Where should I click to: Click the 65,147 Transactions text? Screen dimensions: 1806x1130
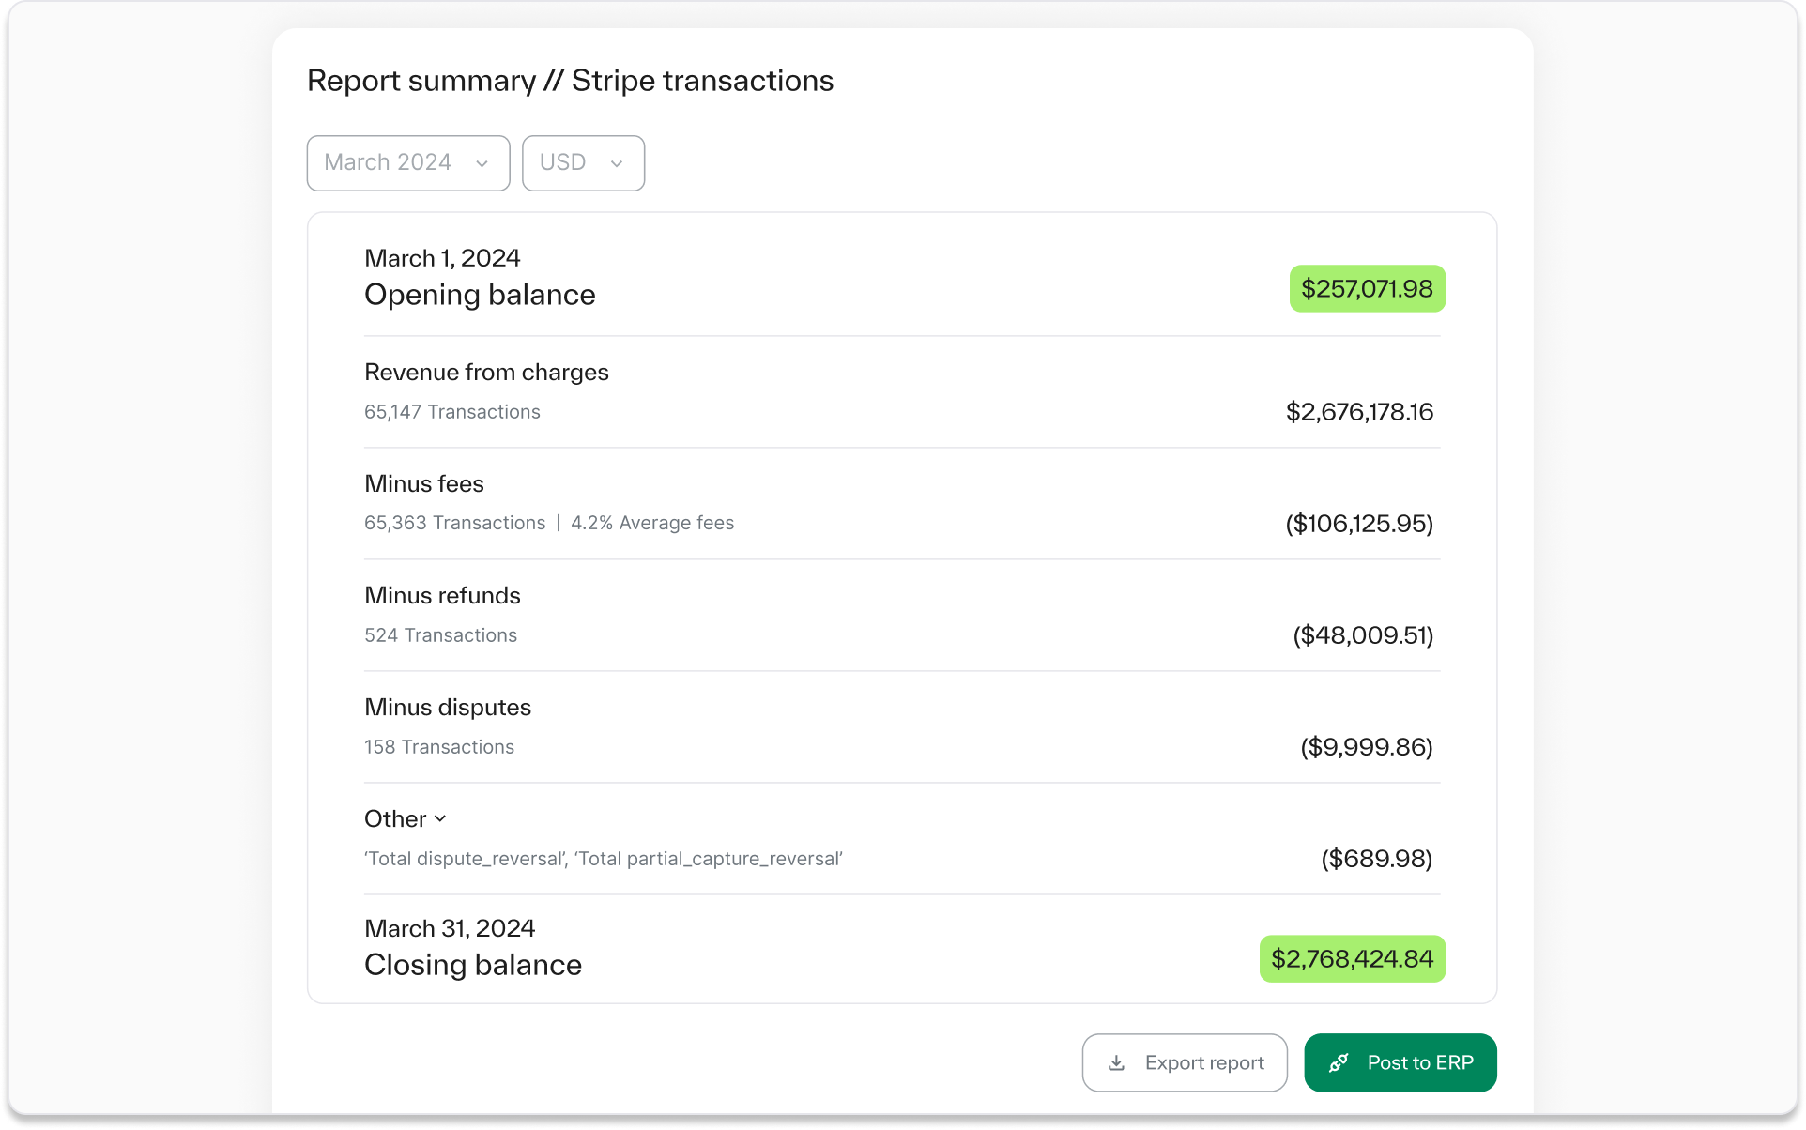tap(451, 412)
